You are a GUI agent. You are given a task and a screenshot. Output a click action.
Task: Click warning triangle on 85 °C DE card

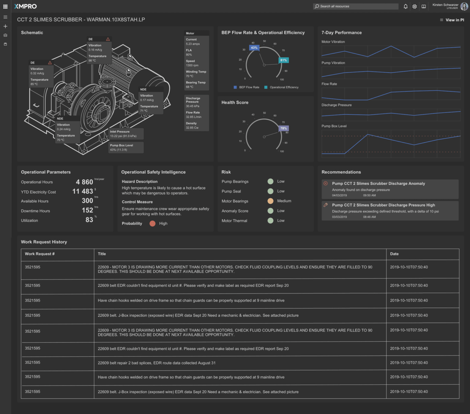tap(50, 63)
